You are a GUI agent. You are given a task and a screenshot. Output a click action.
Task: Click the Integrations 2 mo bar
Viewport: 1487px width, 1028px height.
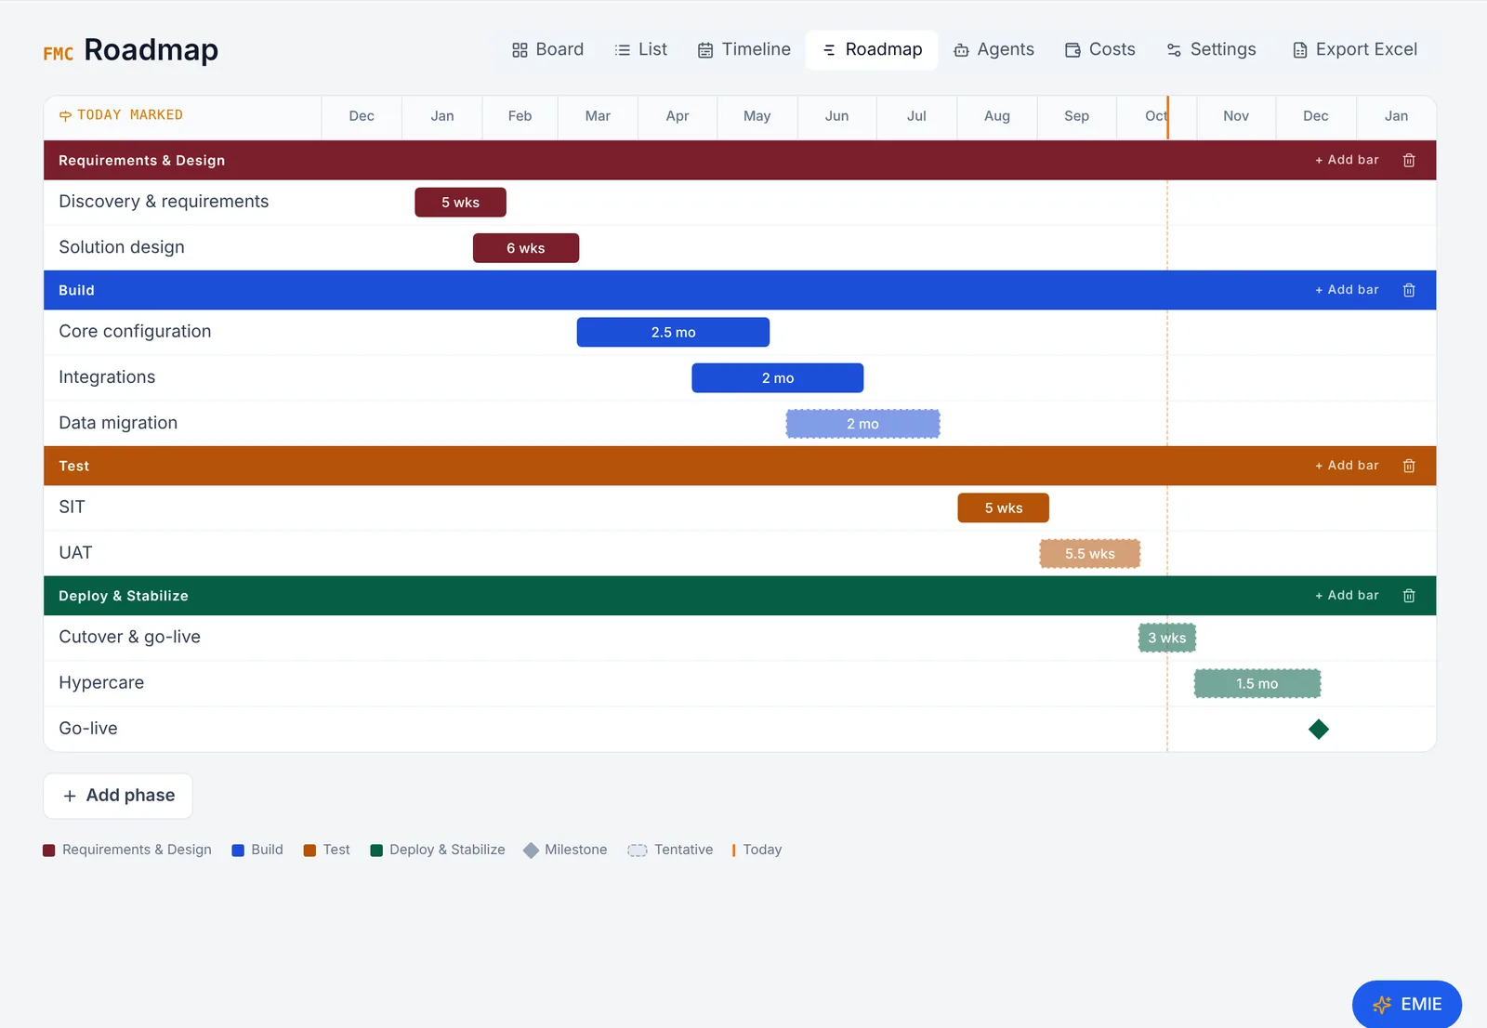pyautogui.click(x=778, y=378)
